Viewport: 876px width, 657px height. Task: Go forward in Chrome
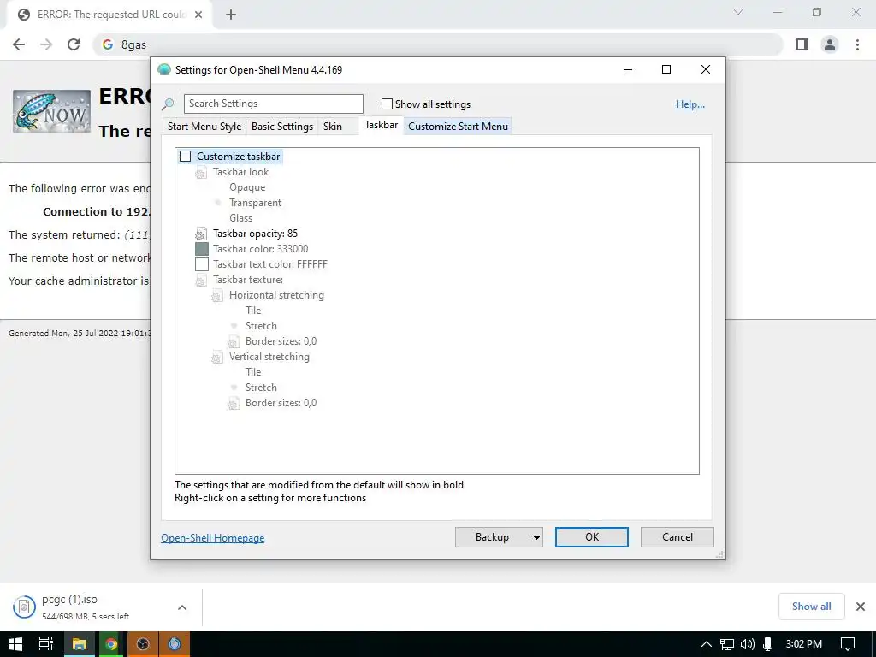click(46, 44)
